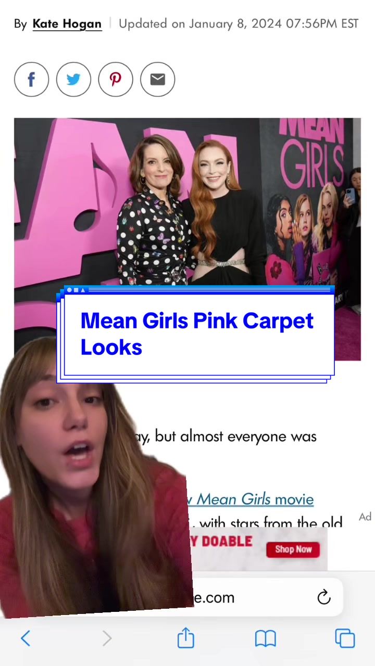Email article using envelope icon
The height and width of the screenshot is (666, 375).
click(x=157, y=79)
